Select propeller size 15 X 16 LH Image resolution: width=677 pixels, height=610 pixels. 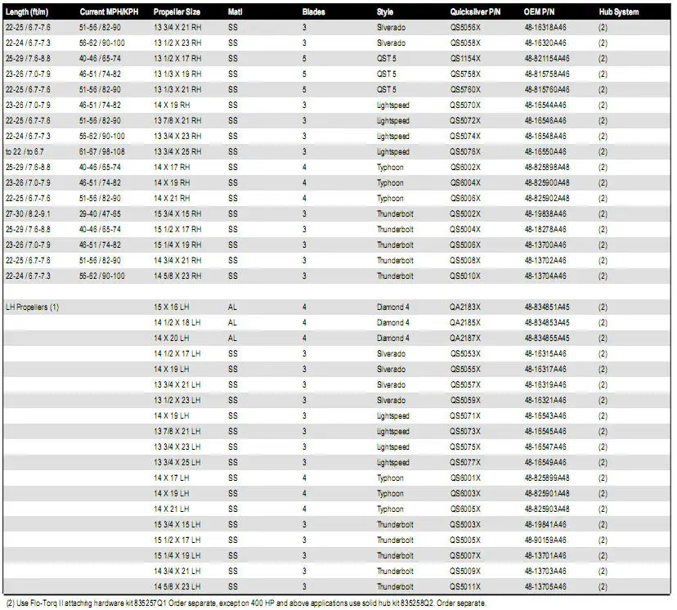(172, 307)
